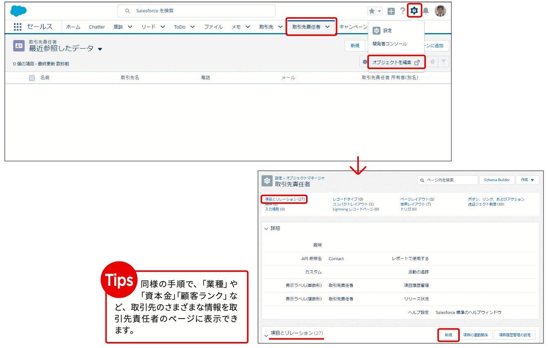Focus the Salesforce を検索 search box
The height and width of the screenshot is (348, 548).
pos(197,11)
